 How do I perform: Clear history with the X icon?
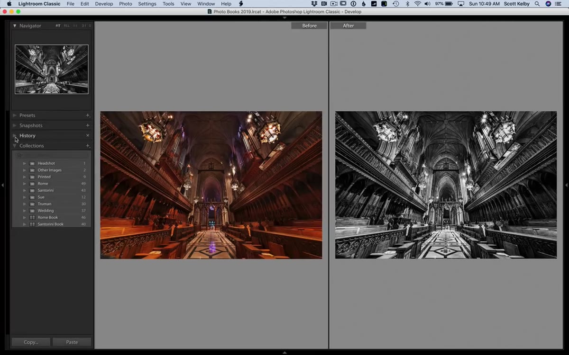pyautogui.click(x=88, y=135)
